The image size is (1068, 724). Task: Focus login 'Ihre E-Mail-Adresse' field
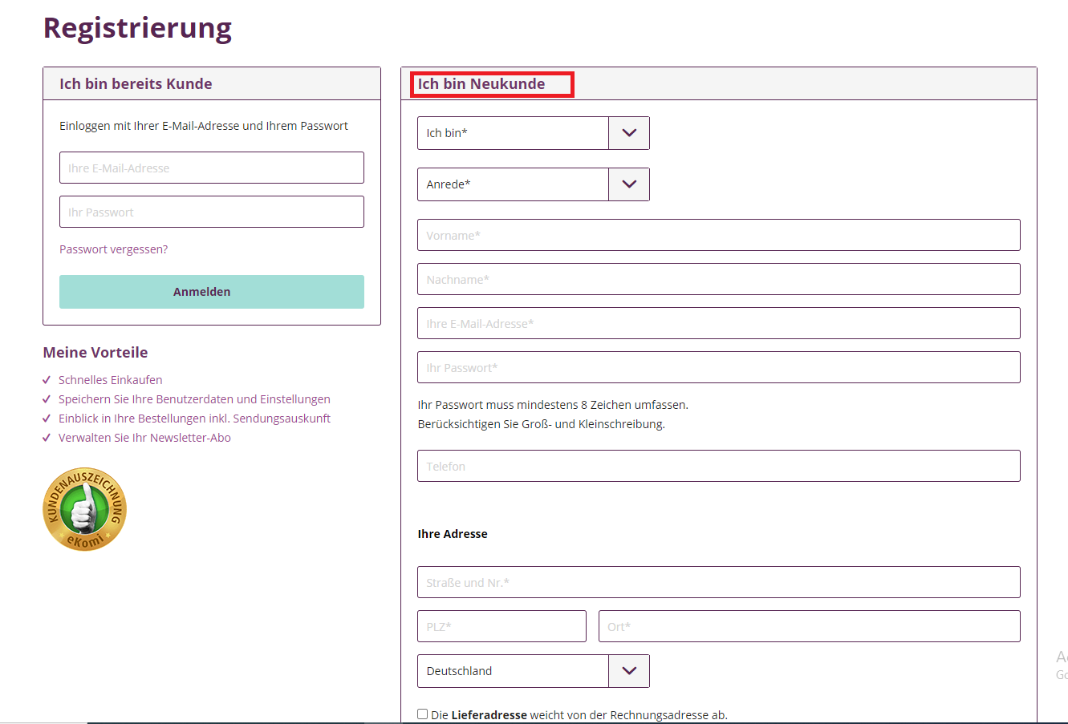(212, 168)
